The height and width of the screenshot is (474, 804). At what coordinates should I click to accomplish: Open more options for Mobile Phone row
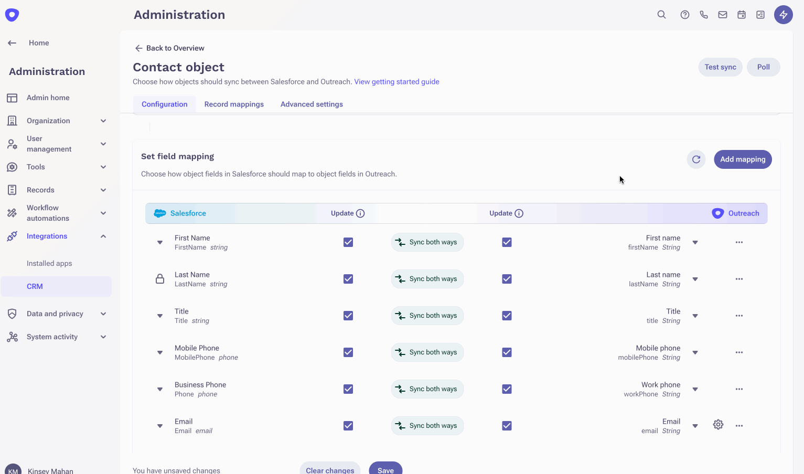pyautogui.click(x=739, y=352)
